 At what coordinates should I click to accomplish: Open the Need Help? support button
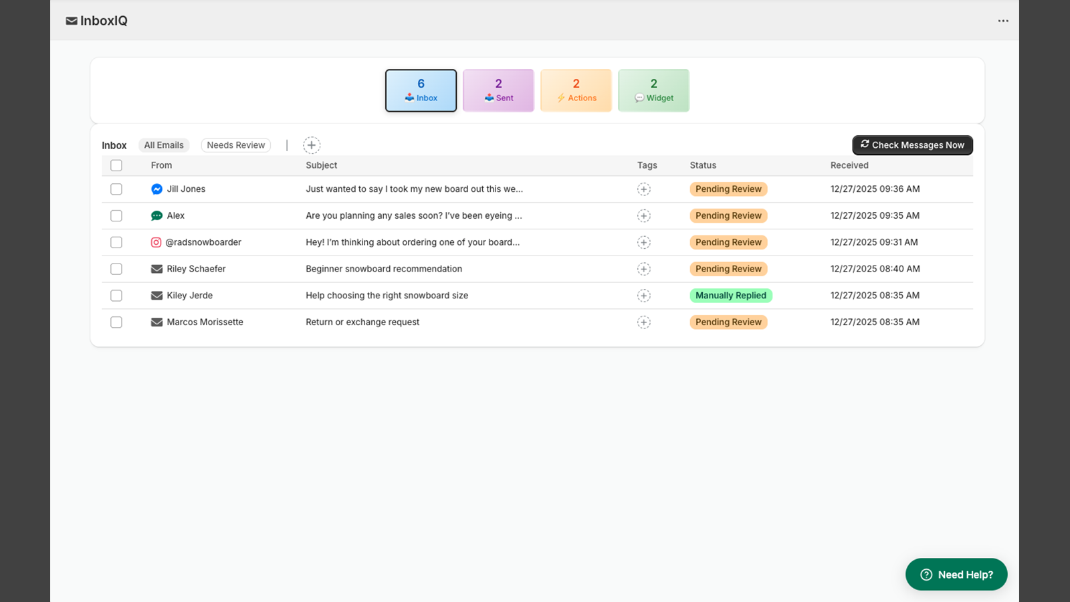956,575
